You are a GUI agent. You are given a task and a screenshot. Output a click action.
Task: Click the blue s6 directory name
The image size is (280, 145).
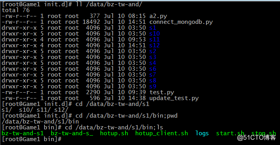point(153,69)
